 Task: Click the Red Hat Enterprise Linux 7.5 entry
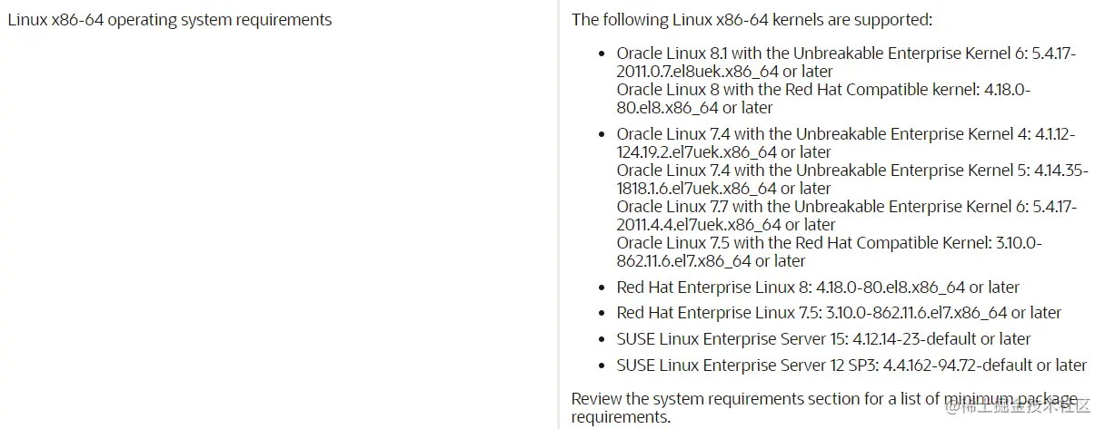(839, 313)
